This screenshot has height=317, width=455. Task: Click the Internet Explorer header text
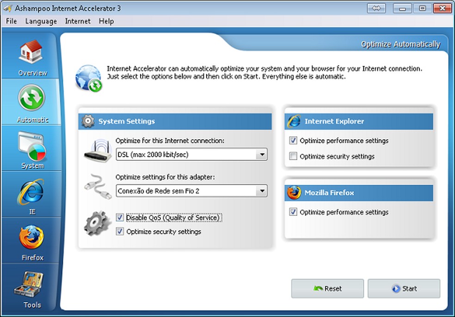coord(334,121)
